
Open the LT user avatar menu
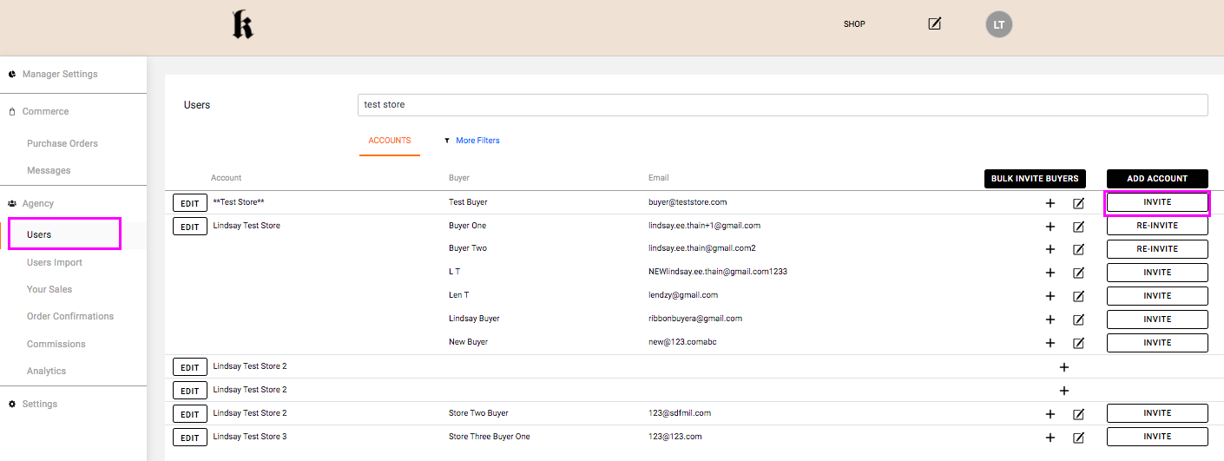(x=998, y=24)
